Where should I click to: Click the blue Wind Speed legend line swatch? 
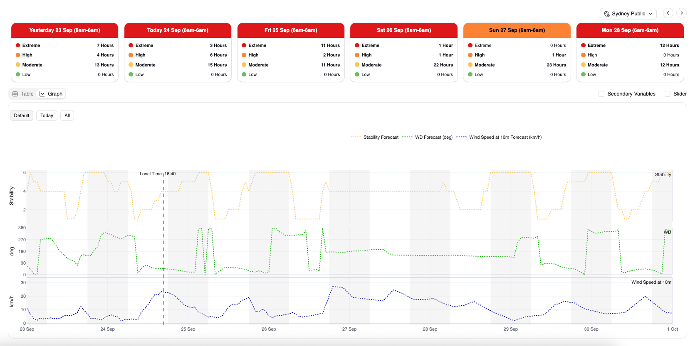tap(461, 137)
